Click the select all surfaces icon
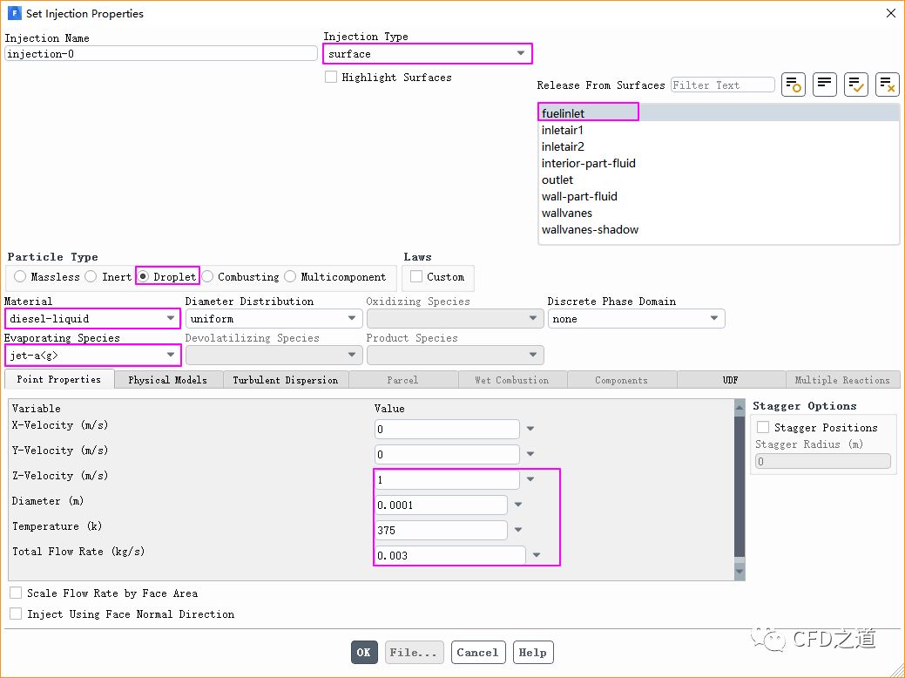The height and width of the screenshot is (678, 905). coord(856,85)
